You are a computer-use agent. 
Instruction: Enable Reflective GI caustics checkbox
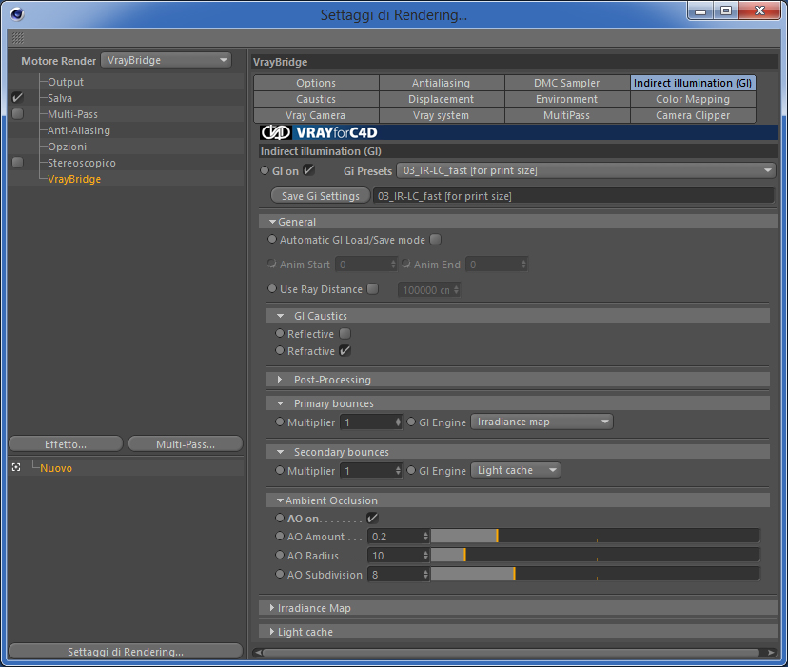pos(345,333)
